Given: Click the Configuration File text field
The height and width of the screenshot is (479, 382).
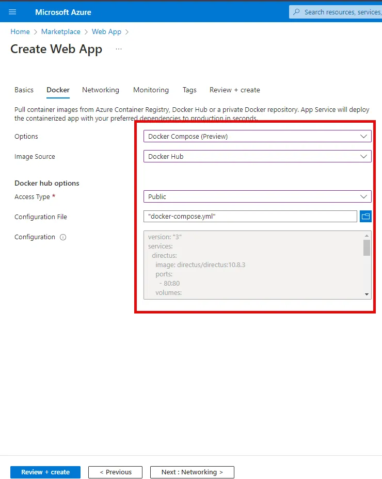Looking at the screenshot, I should click(x=250, y=217).
